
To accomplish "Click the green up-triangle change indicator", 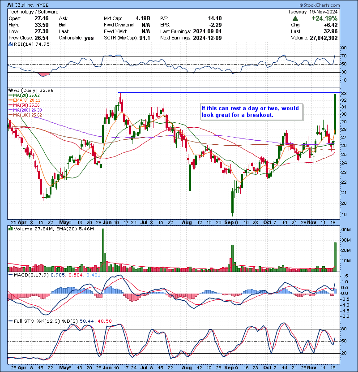I will tap(295, 18).
